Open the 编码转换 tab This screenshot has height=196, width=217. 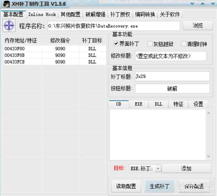coord(145,15)
